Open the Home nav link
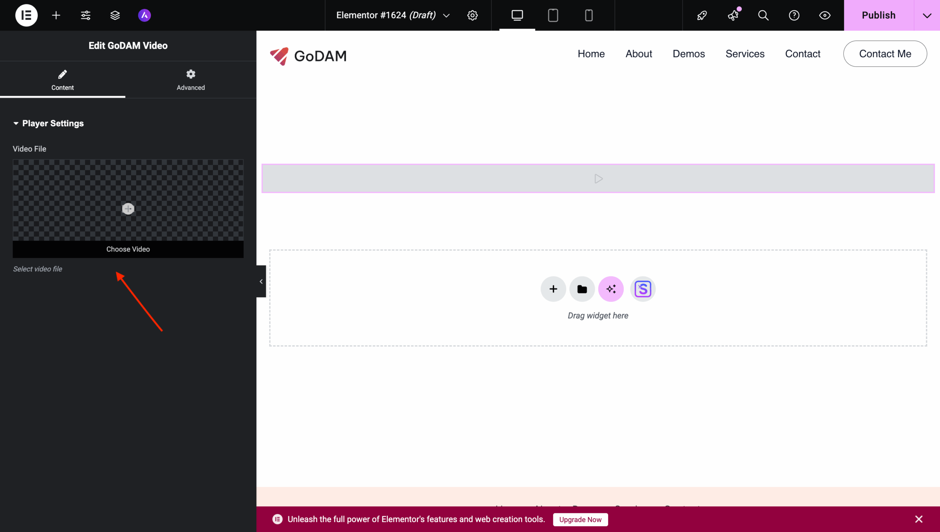The height and width of the screenshot is (532, 940). 591,54
